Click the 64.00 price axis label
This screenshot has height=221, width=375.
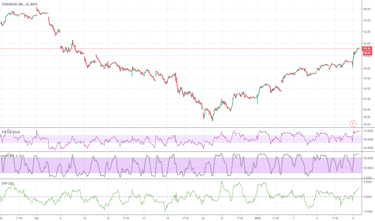(x=367, y=20)
